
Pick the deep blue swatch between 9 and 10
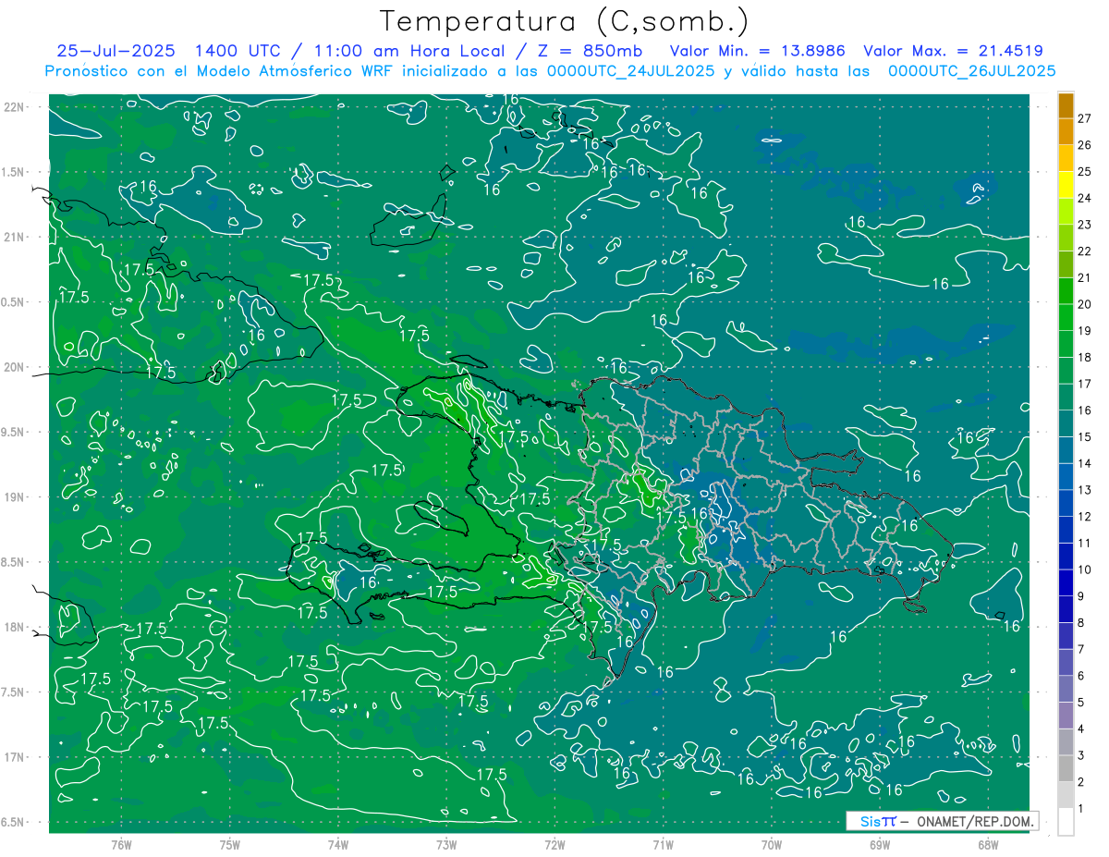click(x=1066, y=582)
